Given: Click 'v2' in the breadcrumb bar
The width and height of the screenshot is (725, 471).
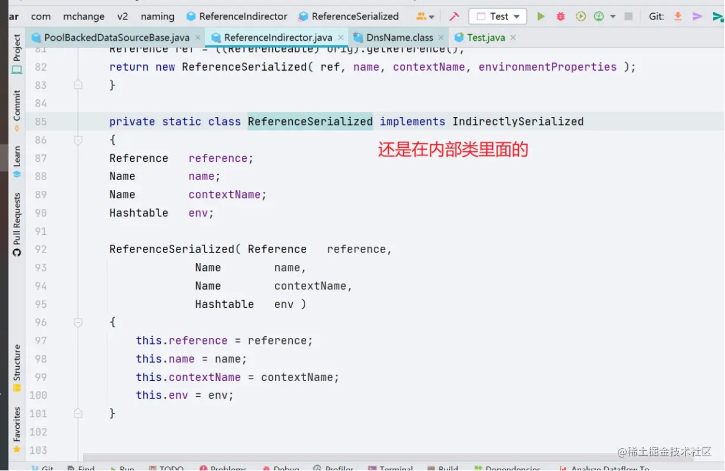Looking at the screenshot, I should pyautogui.click(x=123, y=16).
